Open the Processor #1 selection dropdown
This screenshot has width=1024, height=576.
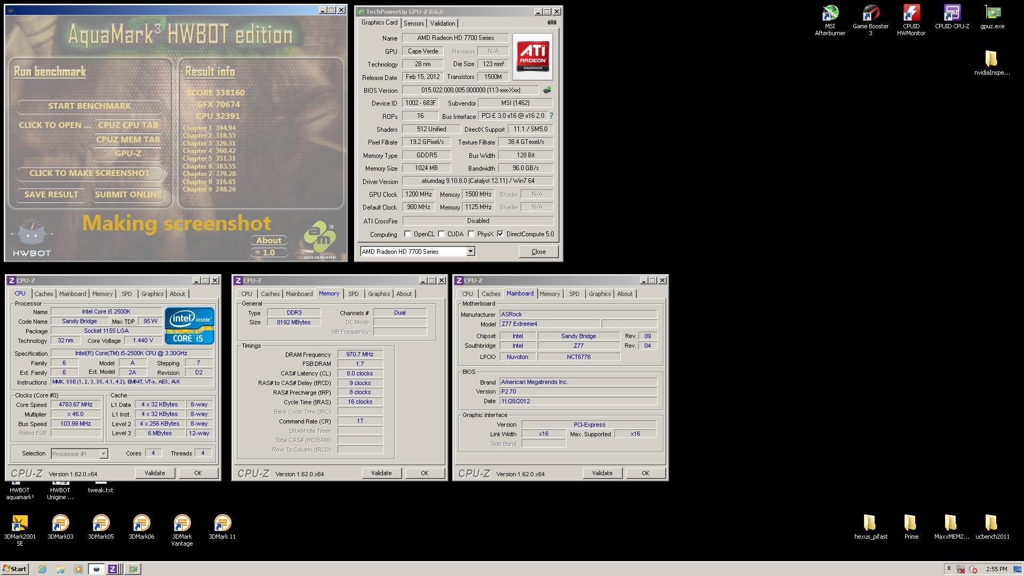[79, 454]
